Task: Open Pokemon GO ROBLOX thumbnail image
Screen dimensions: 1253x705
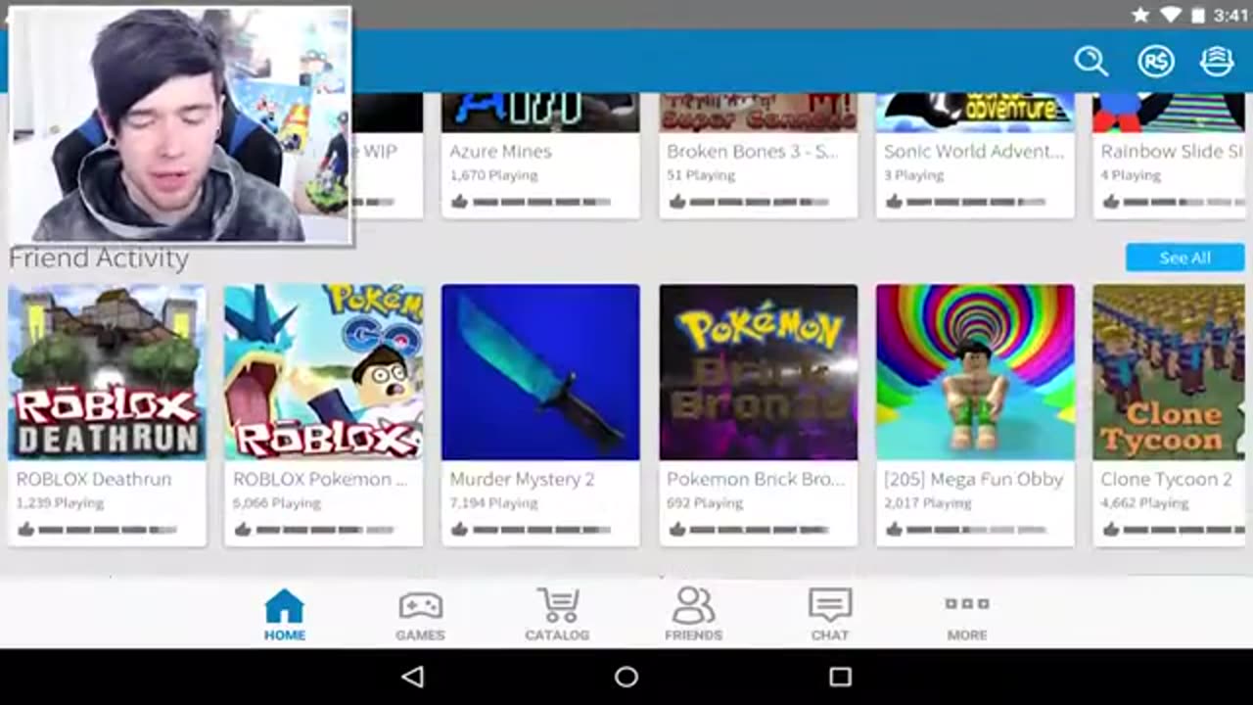Action: coord(324,372)
